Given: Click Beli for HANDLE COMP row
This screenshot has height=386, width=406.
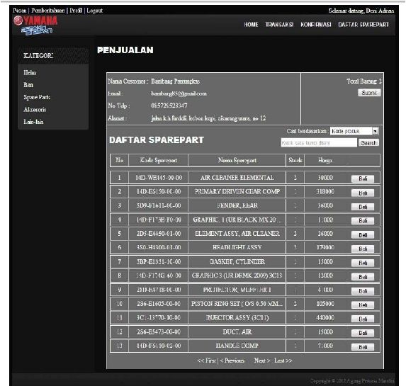Looking at the screenshot, I should 363,347.
